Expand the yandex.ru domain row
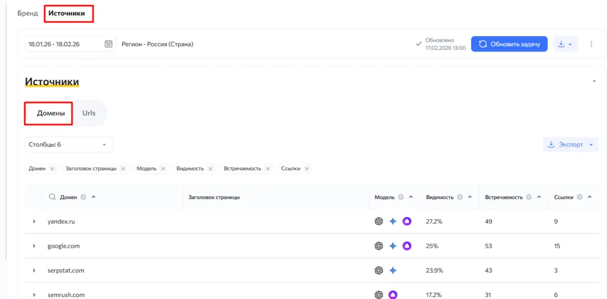 pos(34,222)
